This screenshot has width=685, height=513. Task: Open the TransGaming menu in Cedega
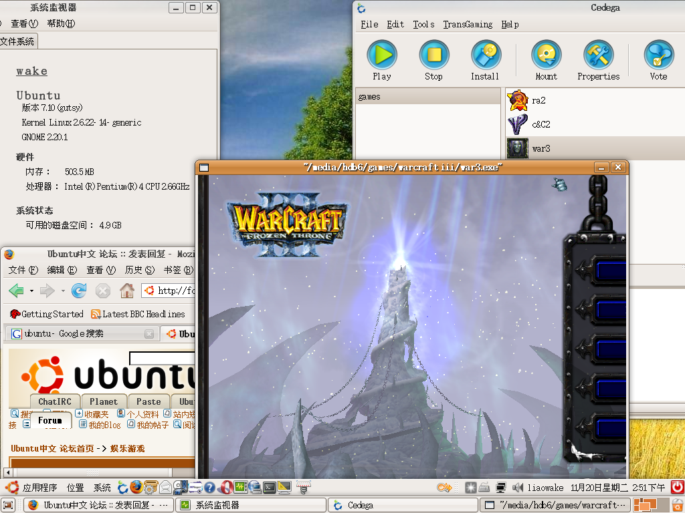point(468,25)
